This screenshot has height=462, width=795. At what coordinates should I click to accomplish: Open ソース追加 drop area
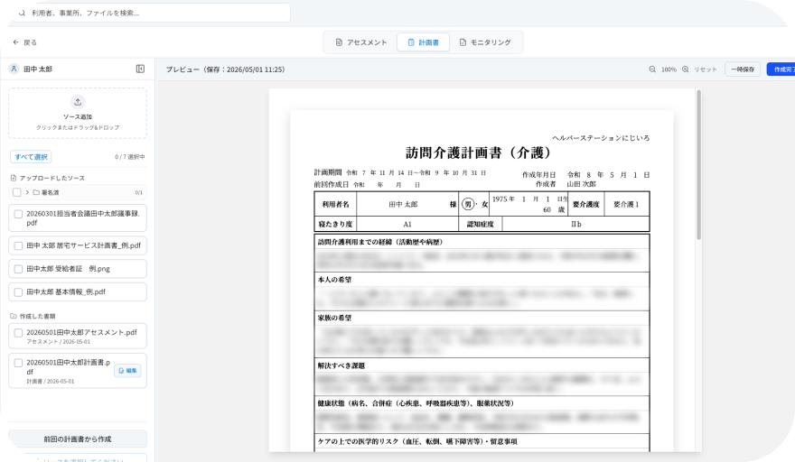[78, 113]
